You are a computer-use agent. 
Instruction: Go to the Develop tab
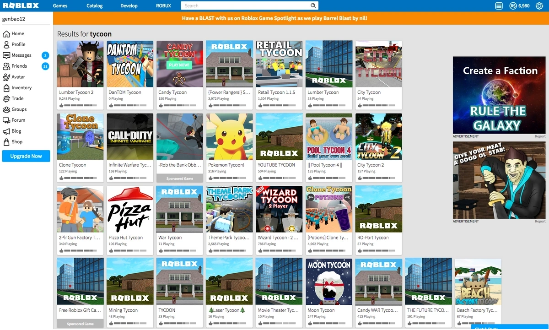click(x=129, y=6)
